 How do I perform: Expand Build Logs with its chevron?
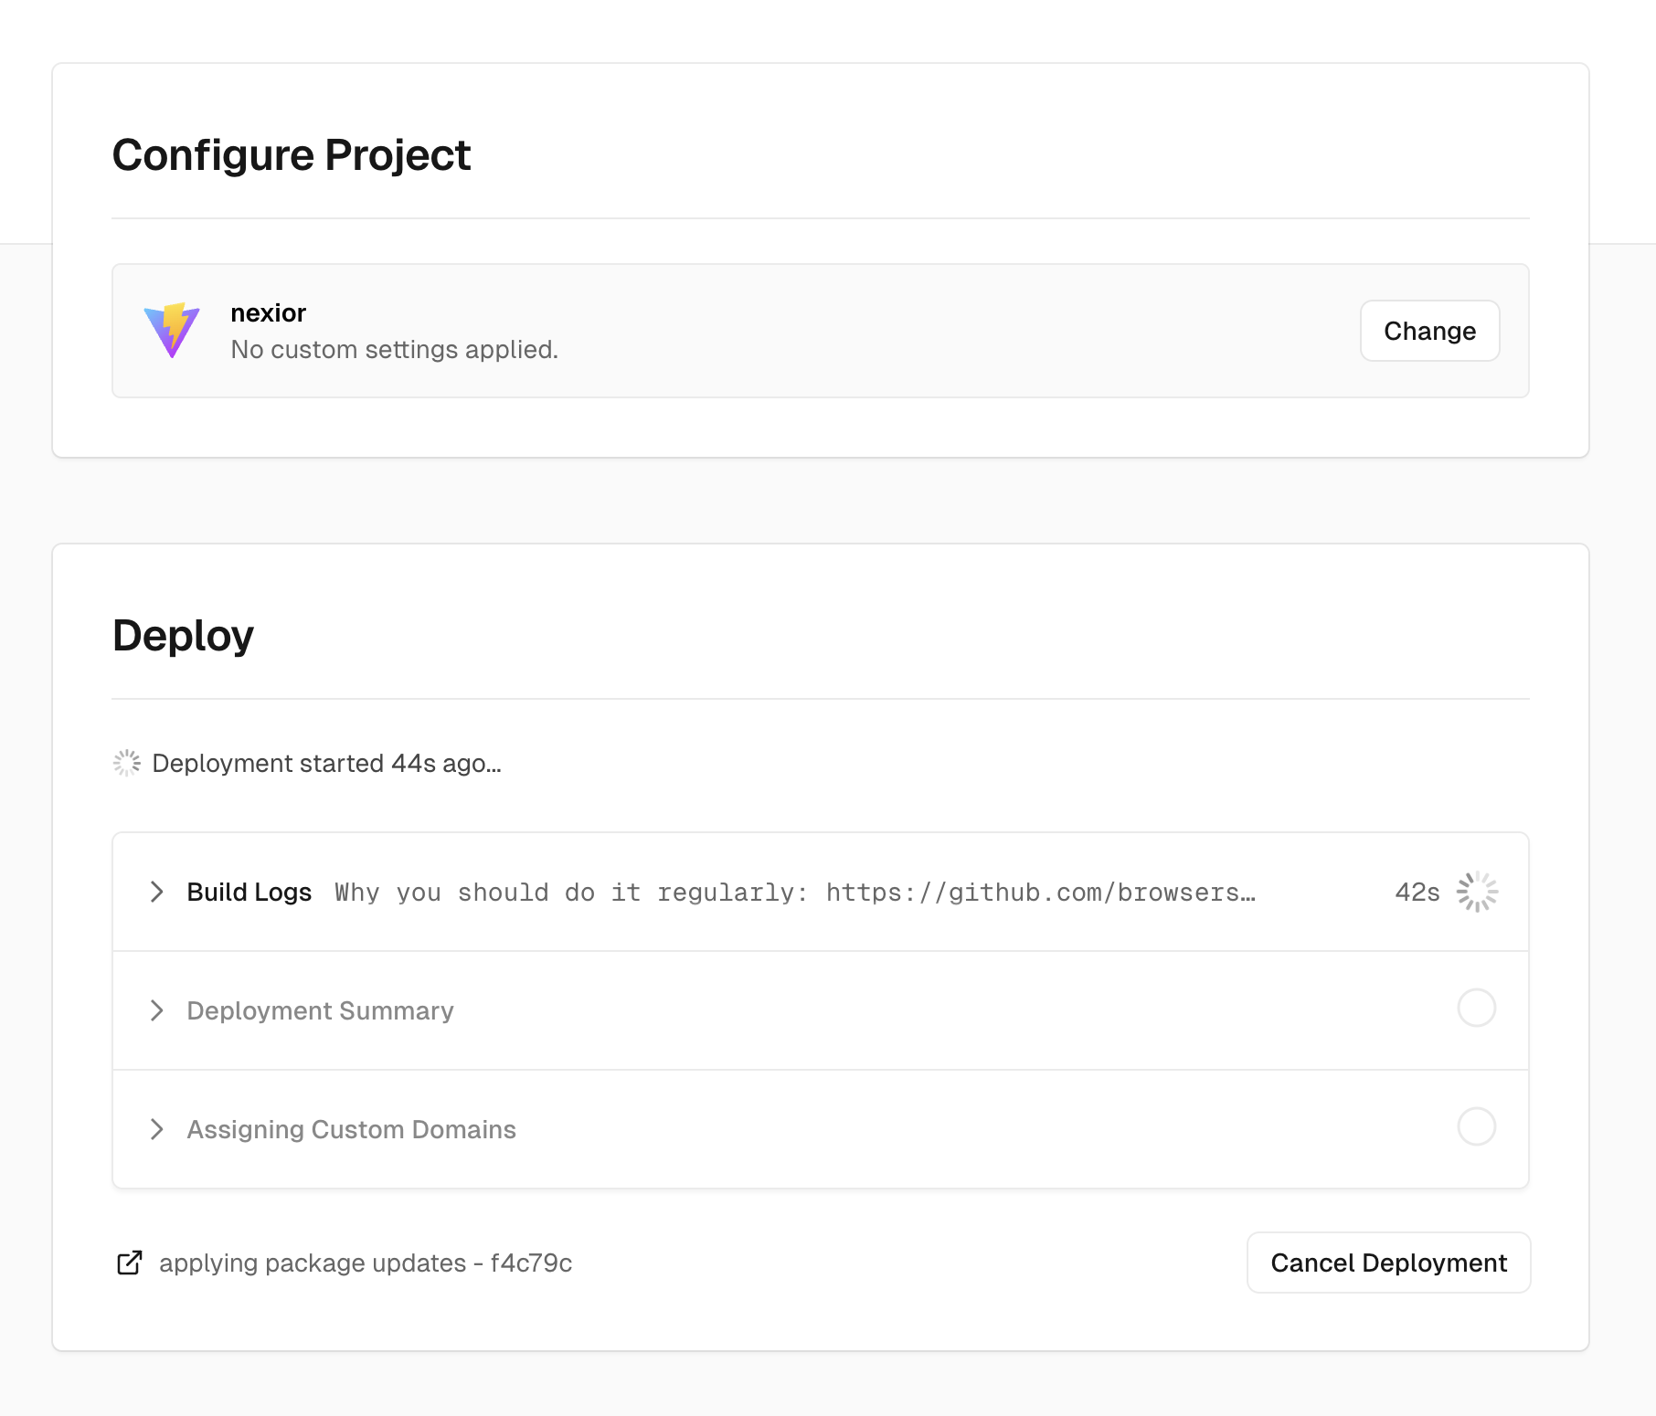(157, 892)
